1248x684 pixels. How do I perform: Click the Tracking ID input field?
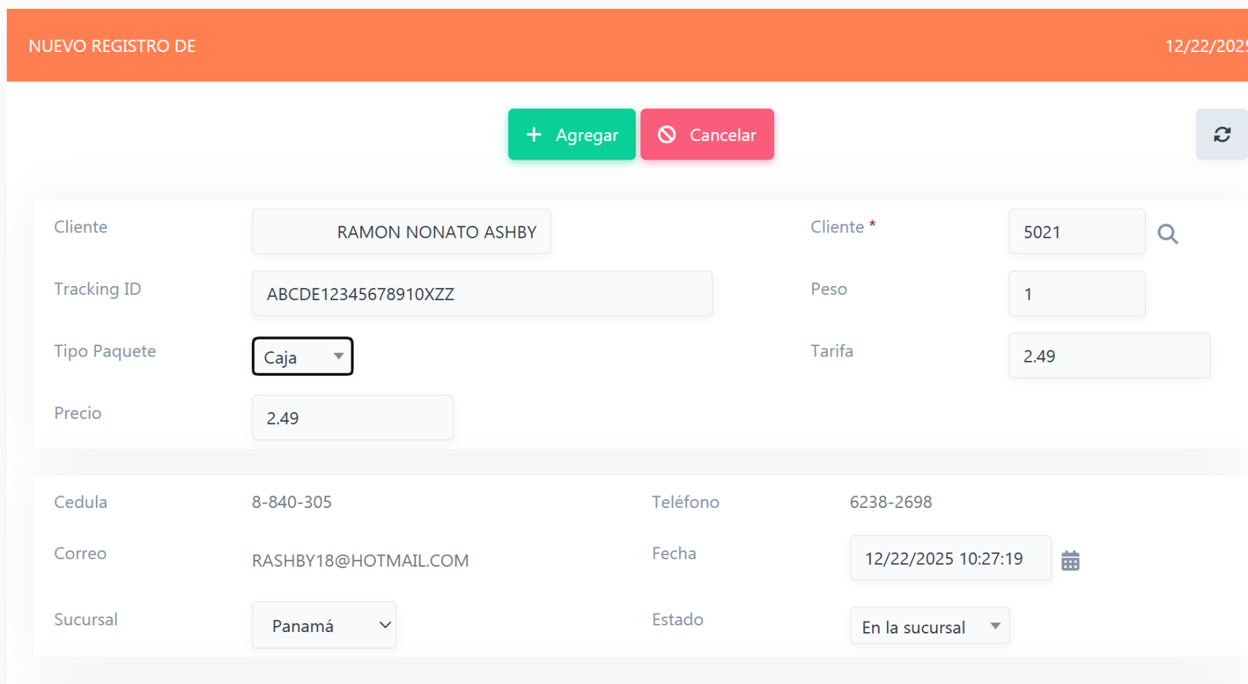coord(482,294)
